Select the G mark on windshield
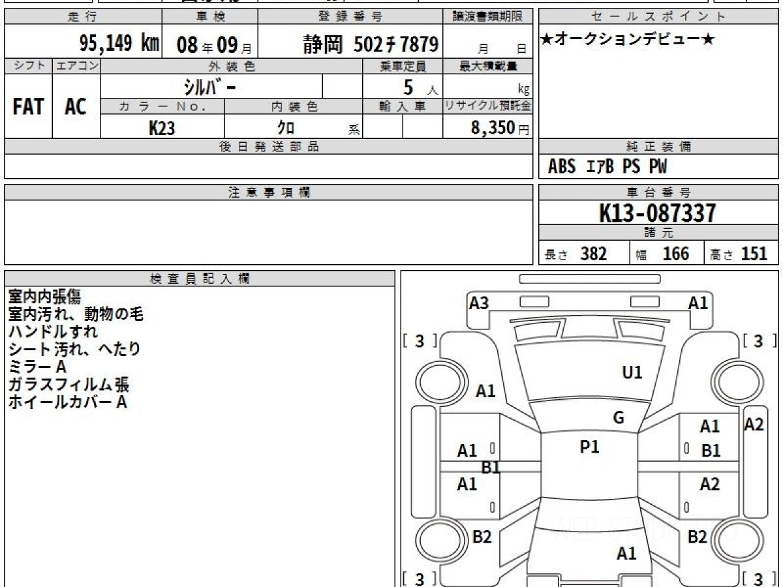The image size is (783, 587). (619, 418)
